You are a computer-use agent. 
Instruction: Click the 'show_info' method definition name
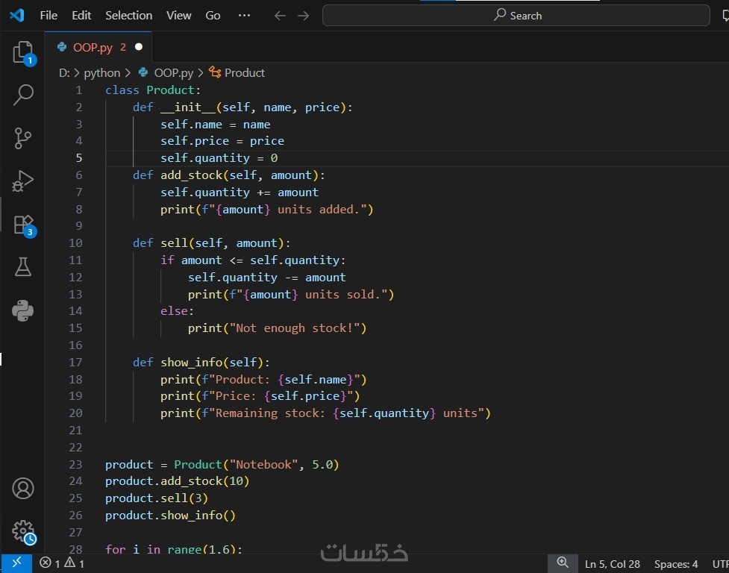click(x=192, y=362)
